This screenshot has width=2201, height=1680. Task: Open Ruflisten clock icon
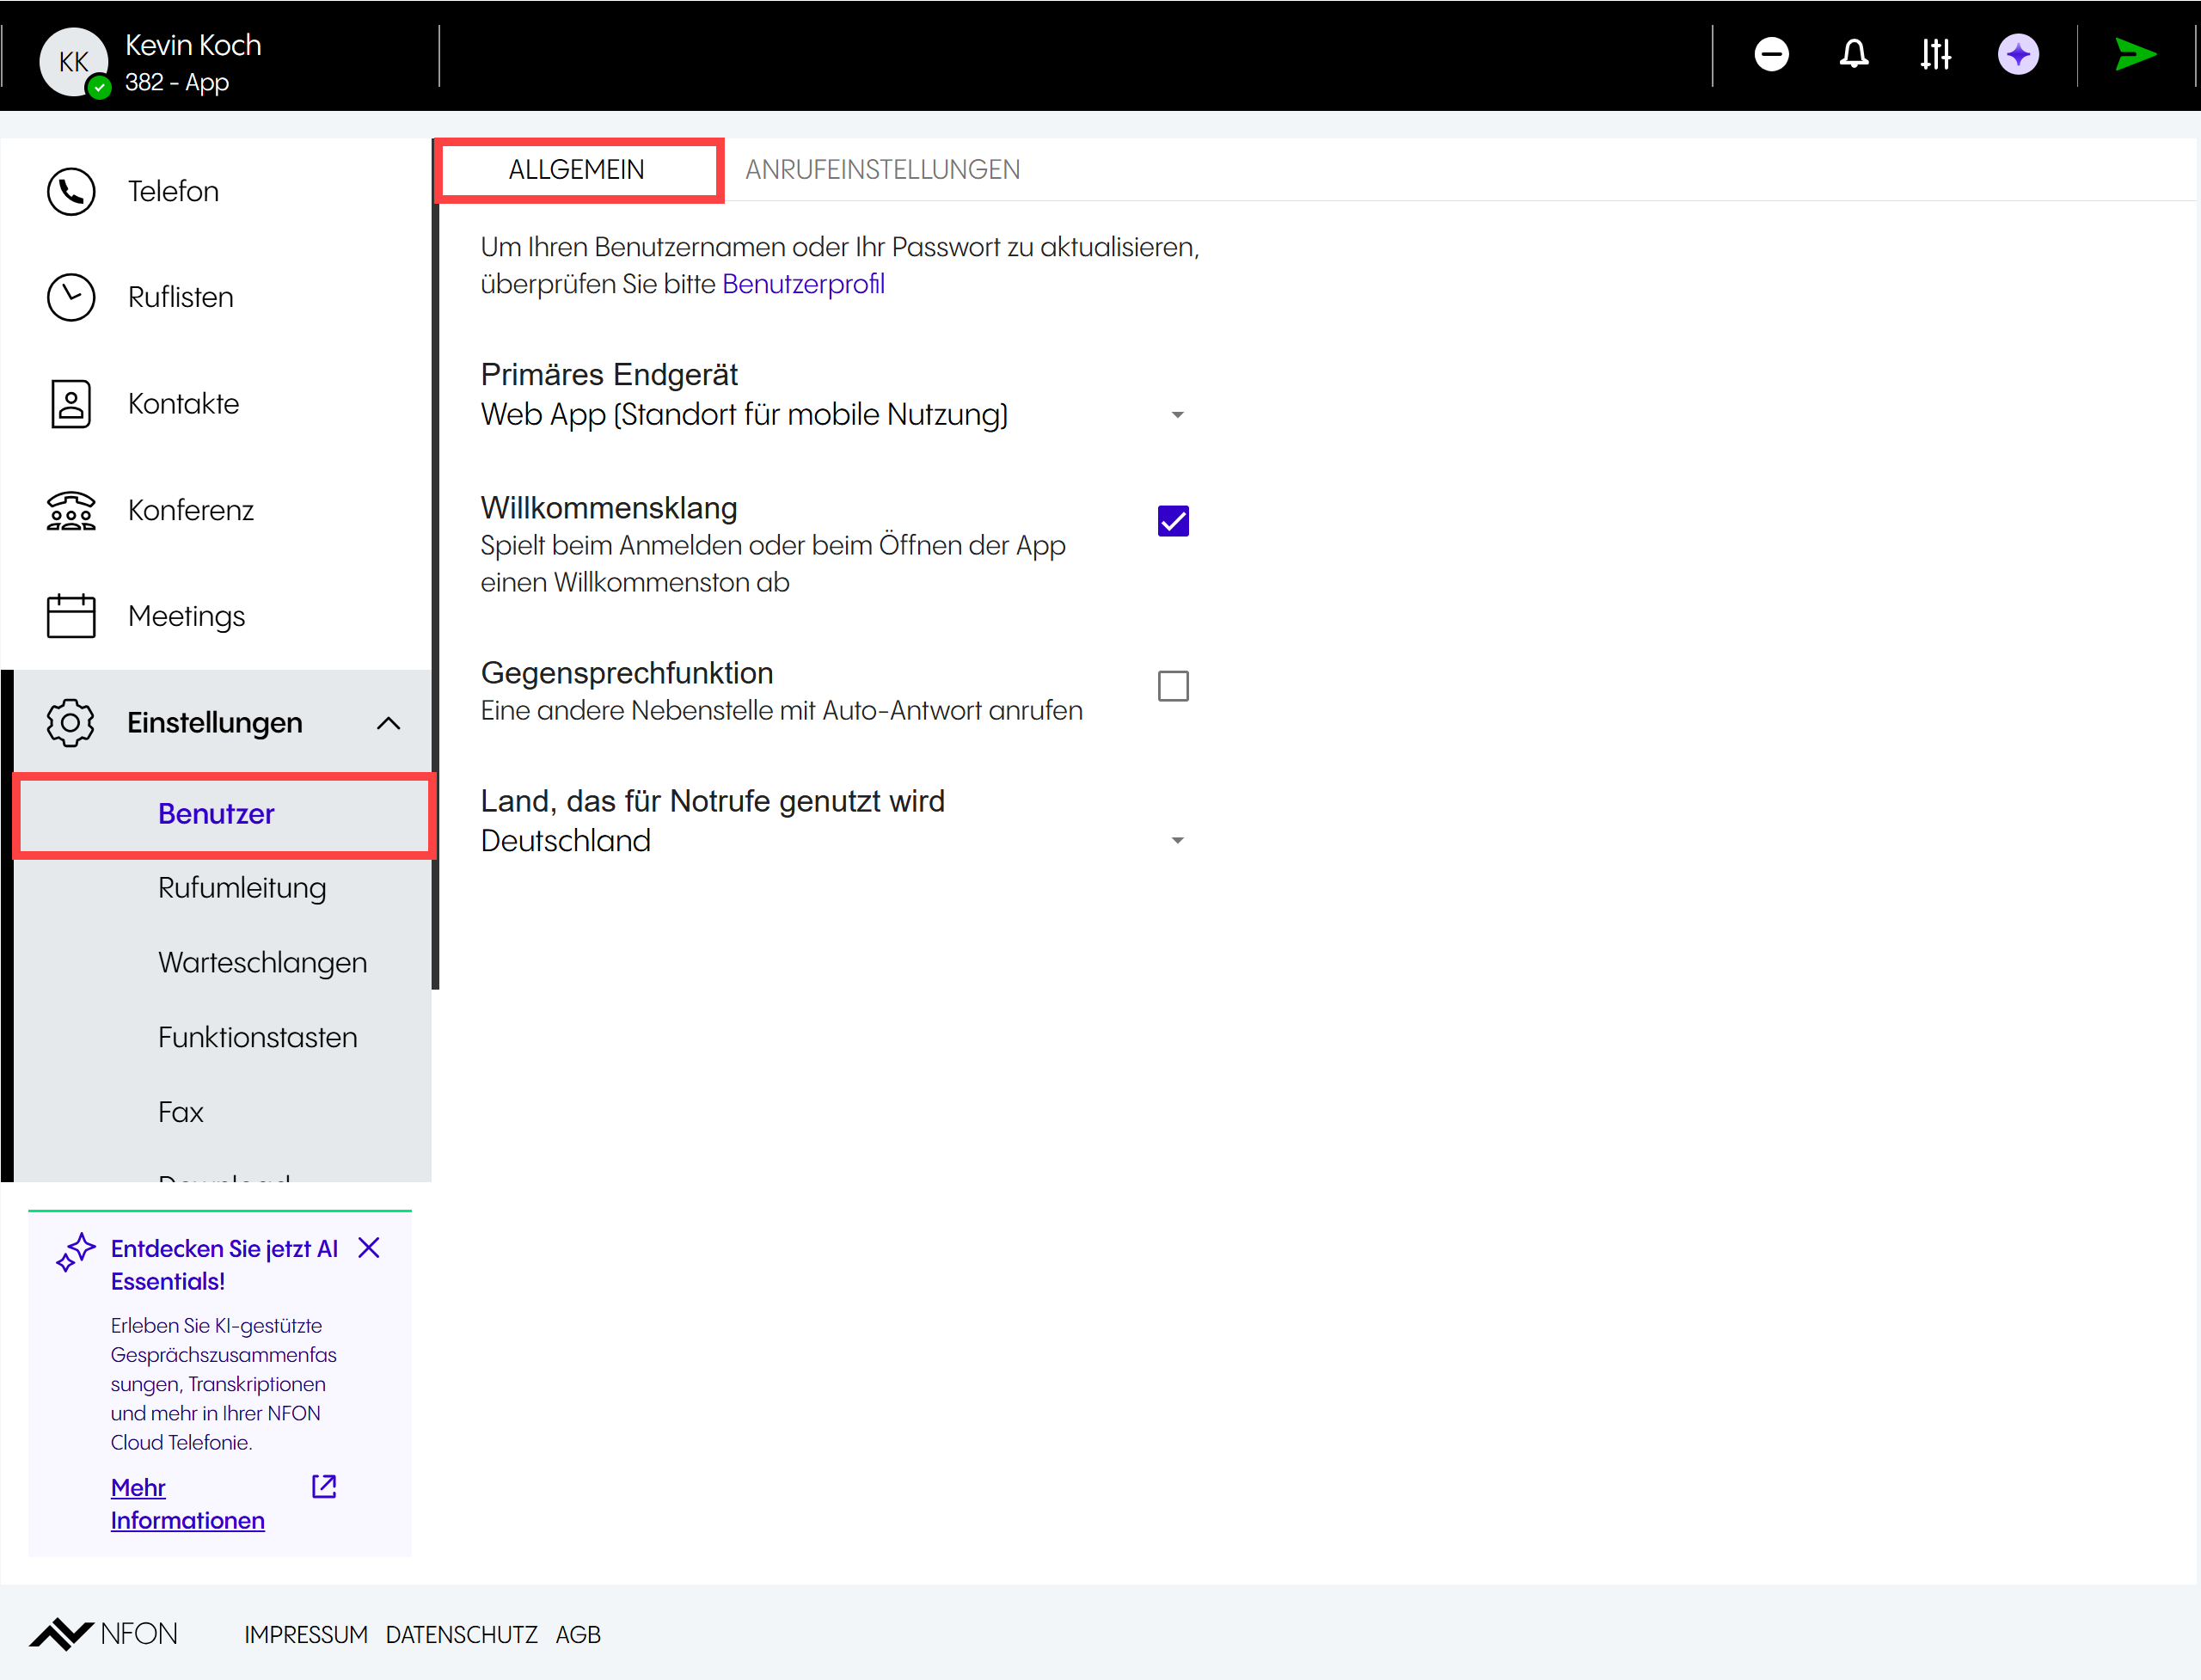[x=71, y=297]
